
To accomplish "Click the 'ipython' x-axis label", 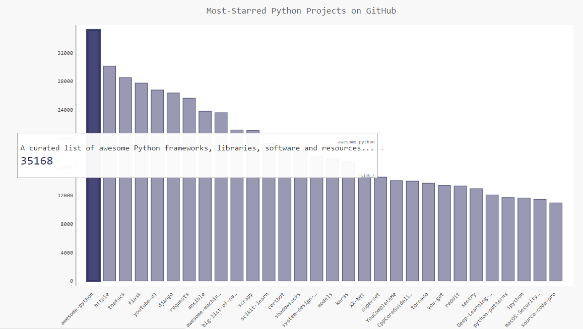I will [515, 301].
